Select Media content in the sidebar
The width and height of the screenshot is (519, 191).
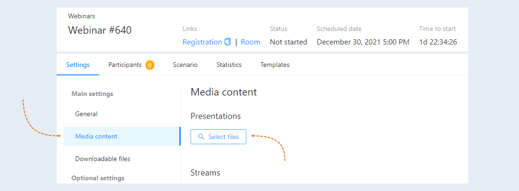tap(122, 136)
